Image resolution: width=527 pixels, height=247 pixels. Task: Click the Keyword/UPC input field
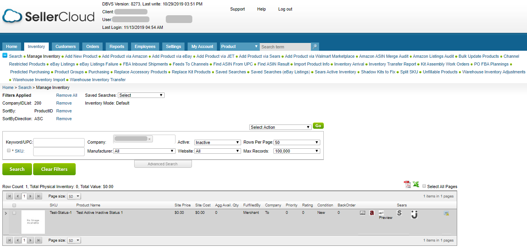(x=59, y=142)
